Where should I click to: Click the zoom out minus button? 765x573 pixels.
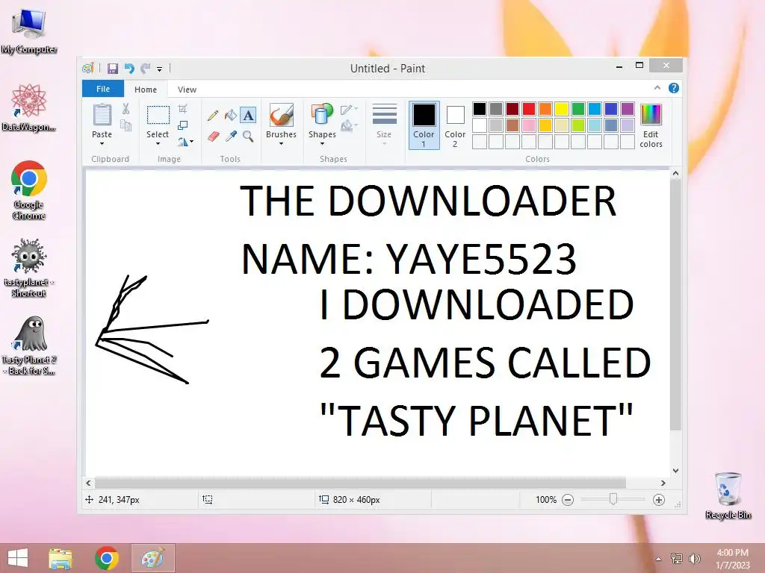point(568,500)
